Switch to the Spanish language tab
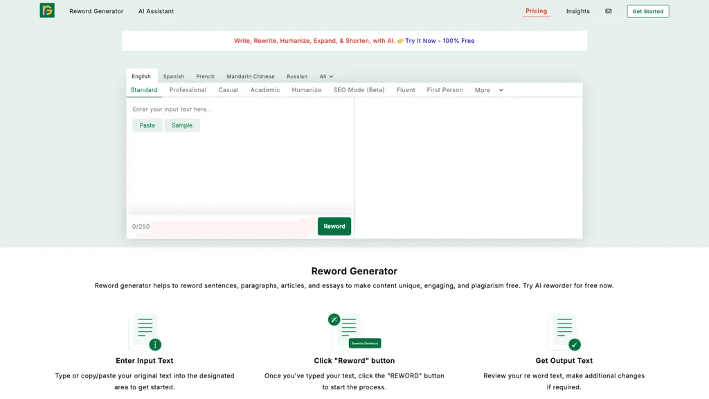This screenshot has width=709, height=399. pyautogui.click(x=174, y=76)
